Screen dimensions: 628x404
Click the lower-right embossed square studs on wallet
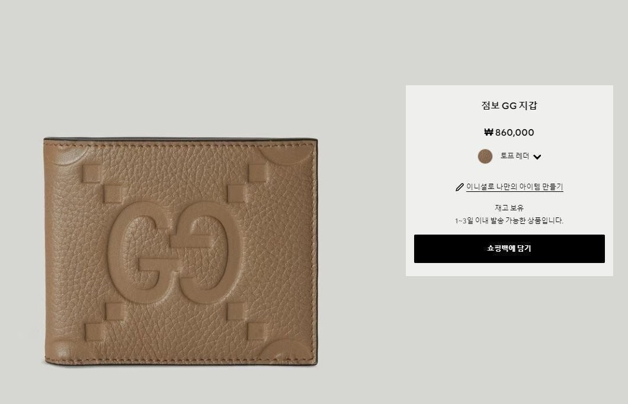click(x=246, y=321)
